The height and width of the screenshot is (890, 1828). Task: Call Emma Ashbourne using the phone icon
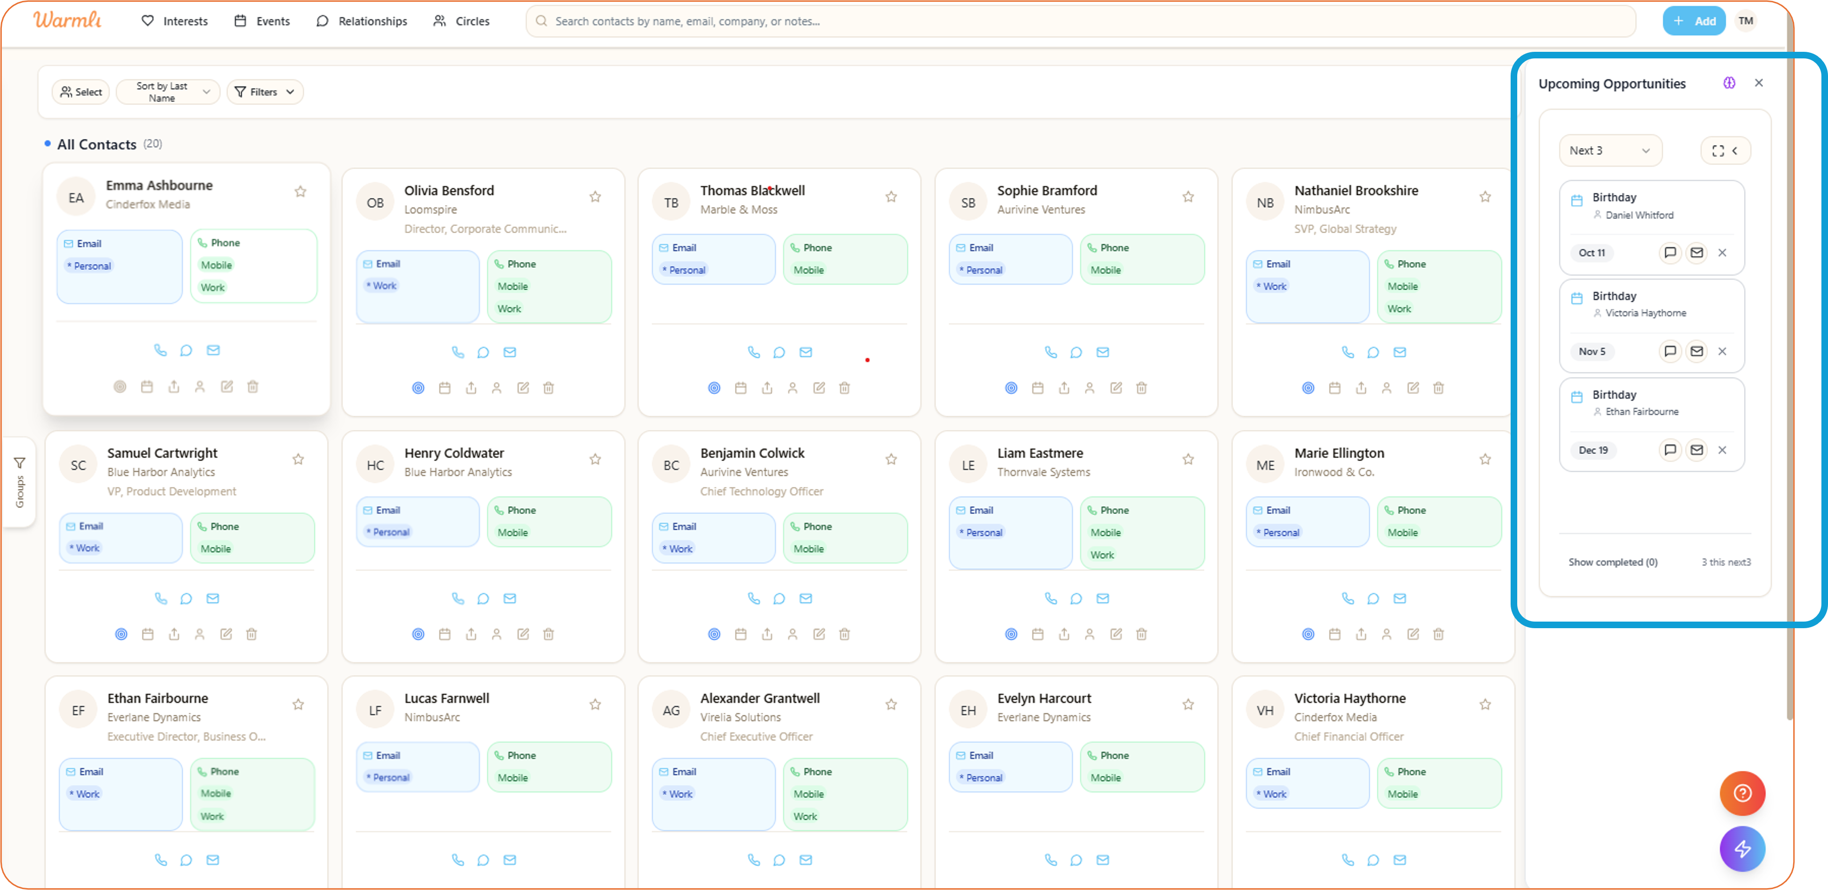160,350
